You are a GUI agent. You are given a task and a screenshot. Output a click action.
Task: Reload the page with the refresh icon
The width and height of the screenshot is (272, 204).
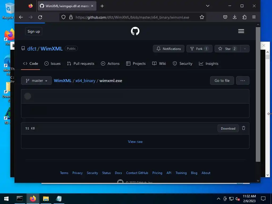(40, 17)
